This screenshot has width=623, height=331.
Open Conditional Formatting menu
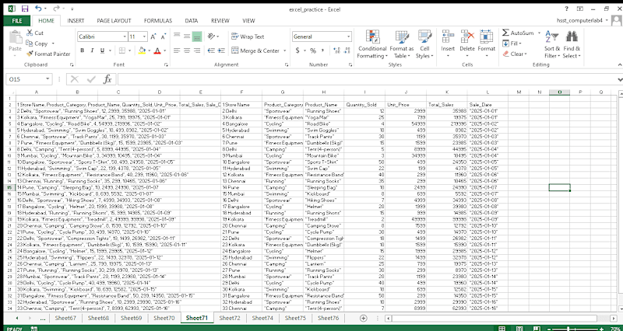(372, 44)
